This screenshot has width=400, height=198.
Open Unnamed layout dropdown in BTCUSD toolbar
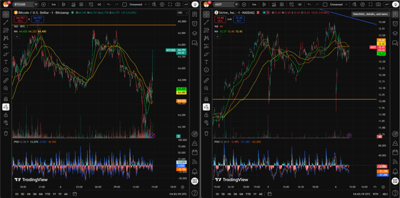(x=146, y=4)
